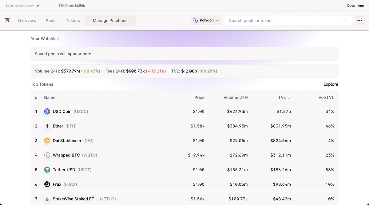Click the StakeWise Staked ETH token icon
Viewport: 369px width, 205px height.
(x=47, y=199)
